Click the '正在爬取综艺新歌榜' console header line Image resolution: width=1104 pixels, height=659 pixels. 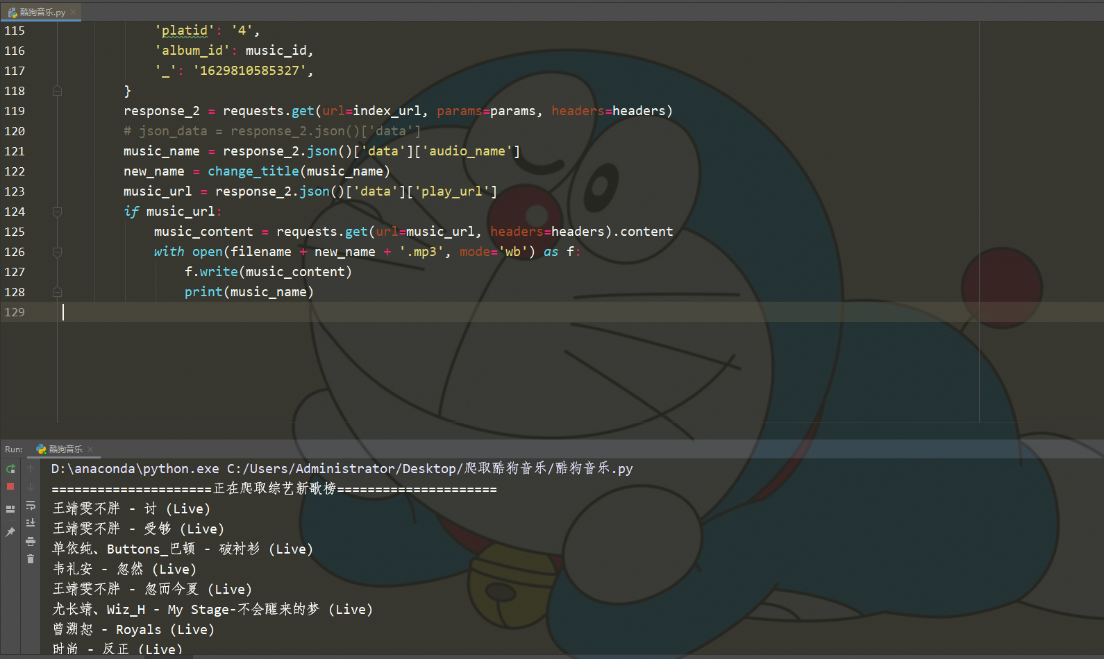click(274, 489)
